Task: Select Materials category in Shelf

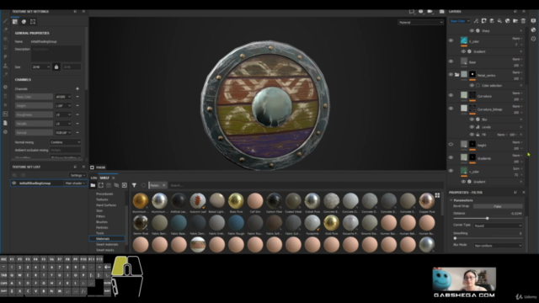Action: pos(107,239)
